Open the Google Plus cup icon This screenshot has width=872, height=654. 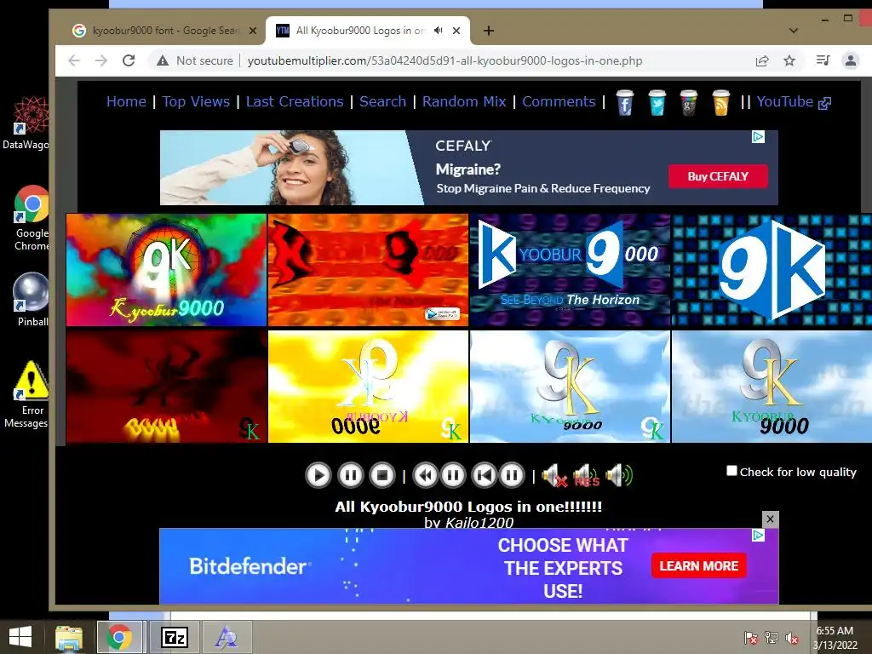click(688, 102)
